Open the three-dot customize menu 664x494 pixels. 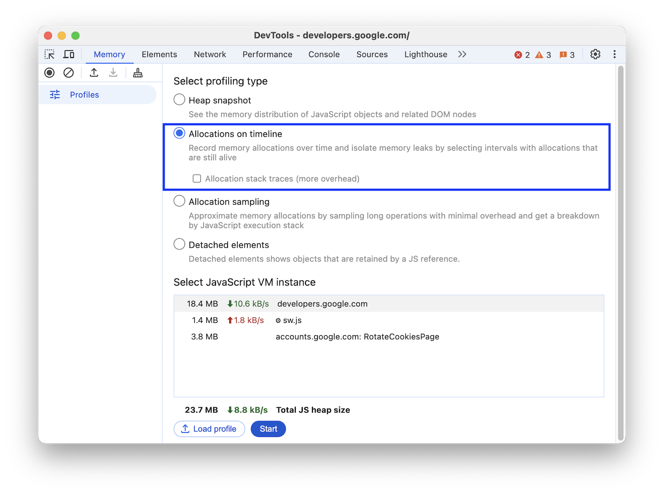click(x=614, y=54)
